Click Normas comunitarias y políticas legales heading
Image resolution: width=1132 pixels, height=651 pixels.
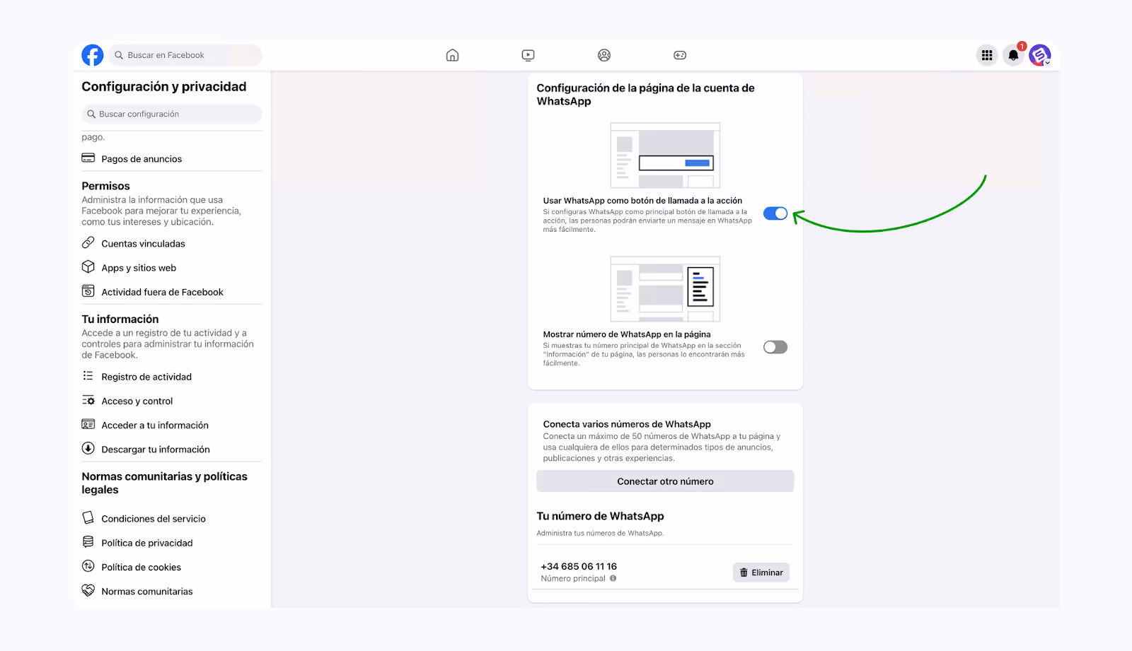click(x=164, y=483)
